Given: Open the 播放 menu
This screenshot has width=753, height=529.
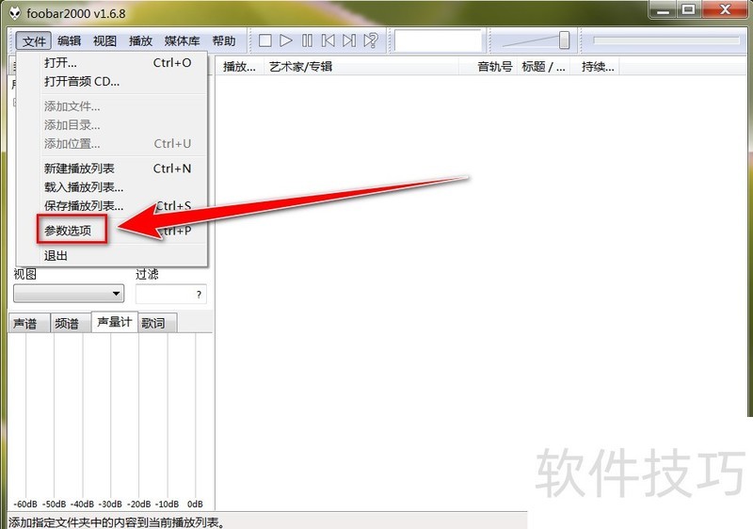Looking at the screenshot, I should (140, 40).
